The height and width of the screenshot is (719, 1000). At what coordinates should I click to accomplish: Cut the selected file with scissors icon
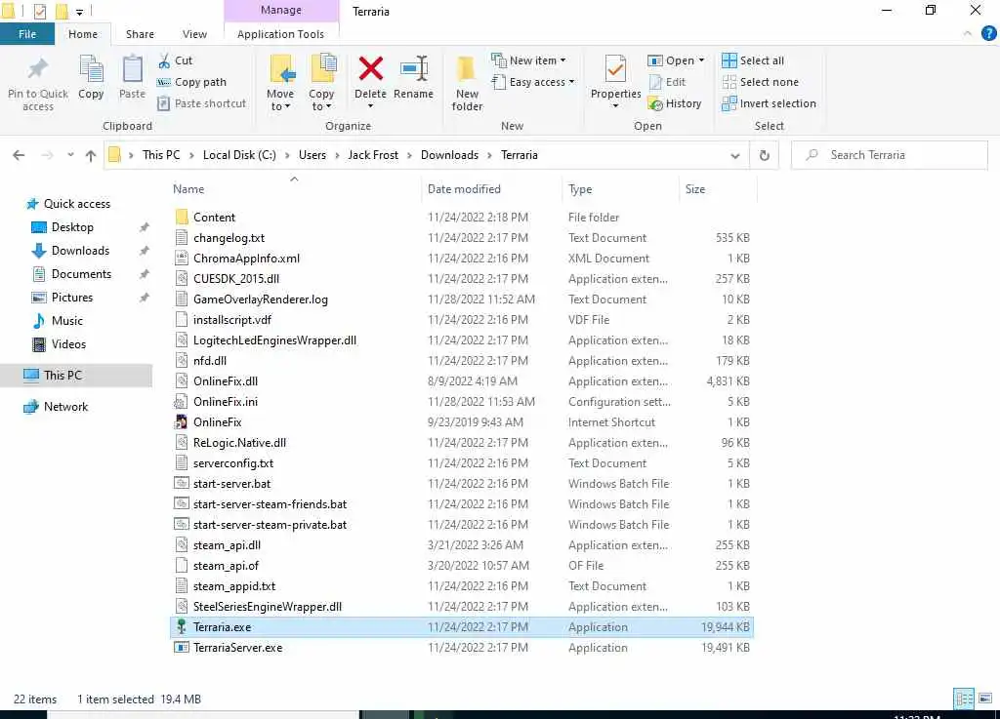[164, 60]
